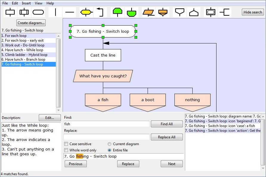Click into the Replace text field
The height and width of the screenshot is (177, 266).
click(106, 137)
